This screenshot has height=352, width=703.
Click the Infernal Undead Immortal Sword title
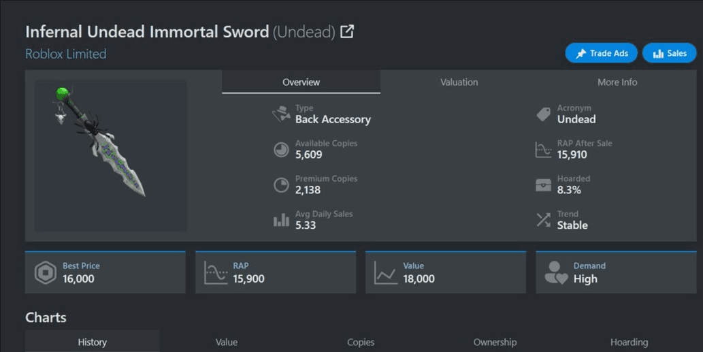coord(147,32)
